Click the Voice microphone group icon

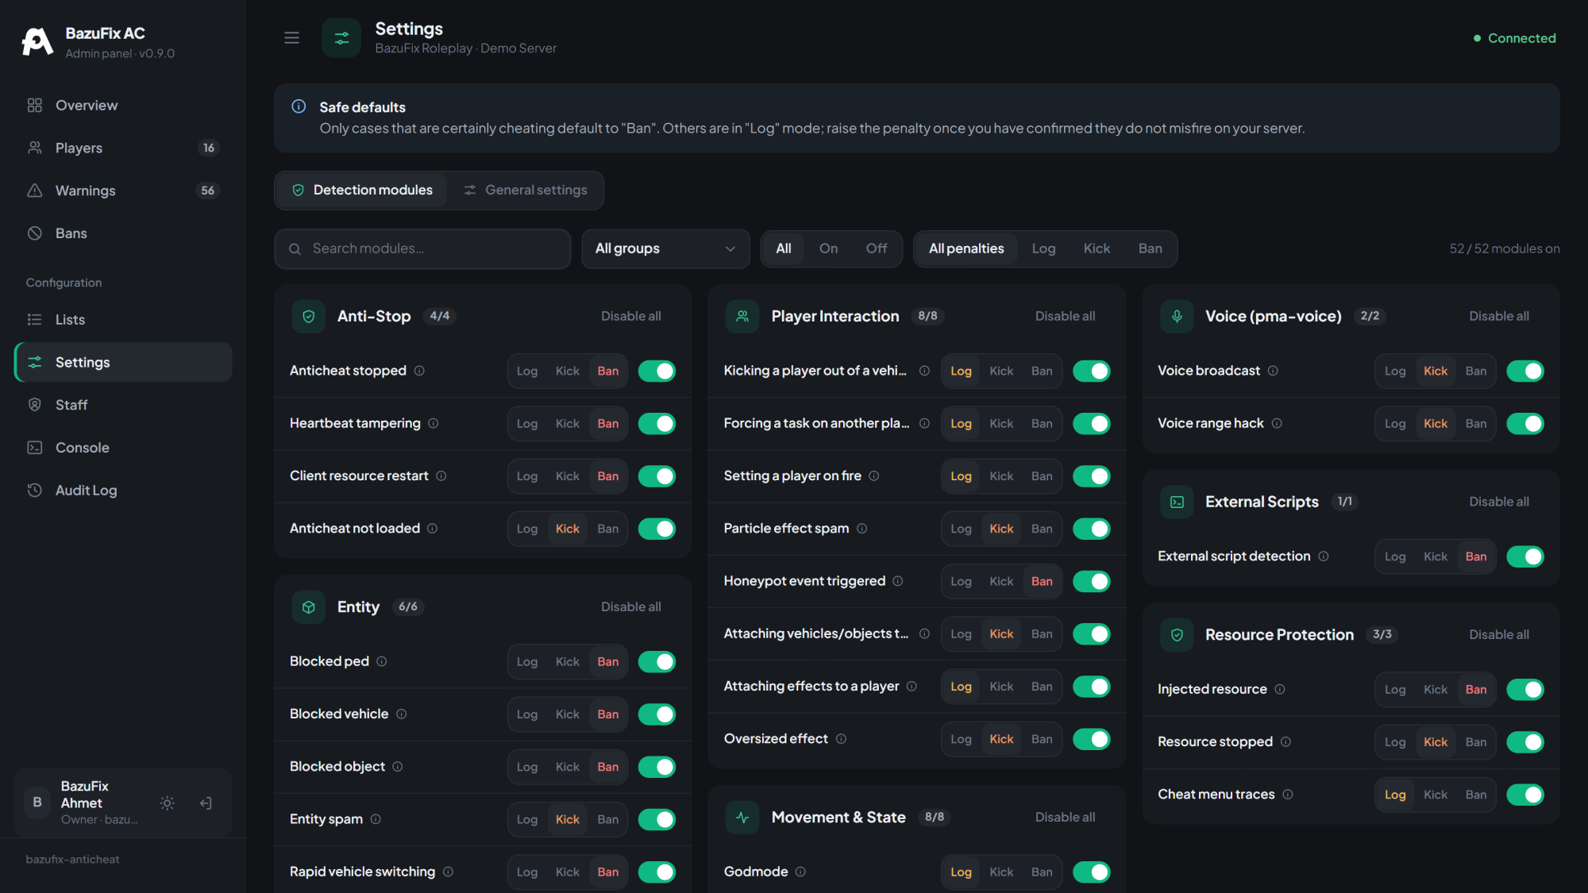pyautogui.click(x=1177, y=316)
